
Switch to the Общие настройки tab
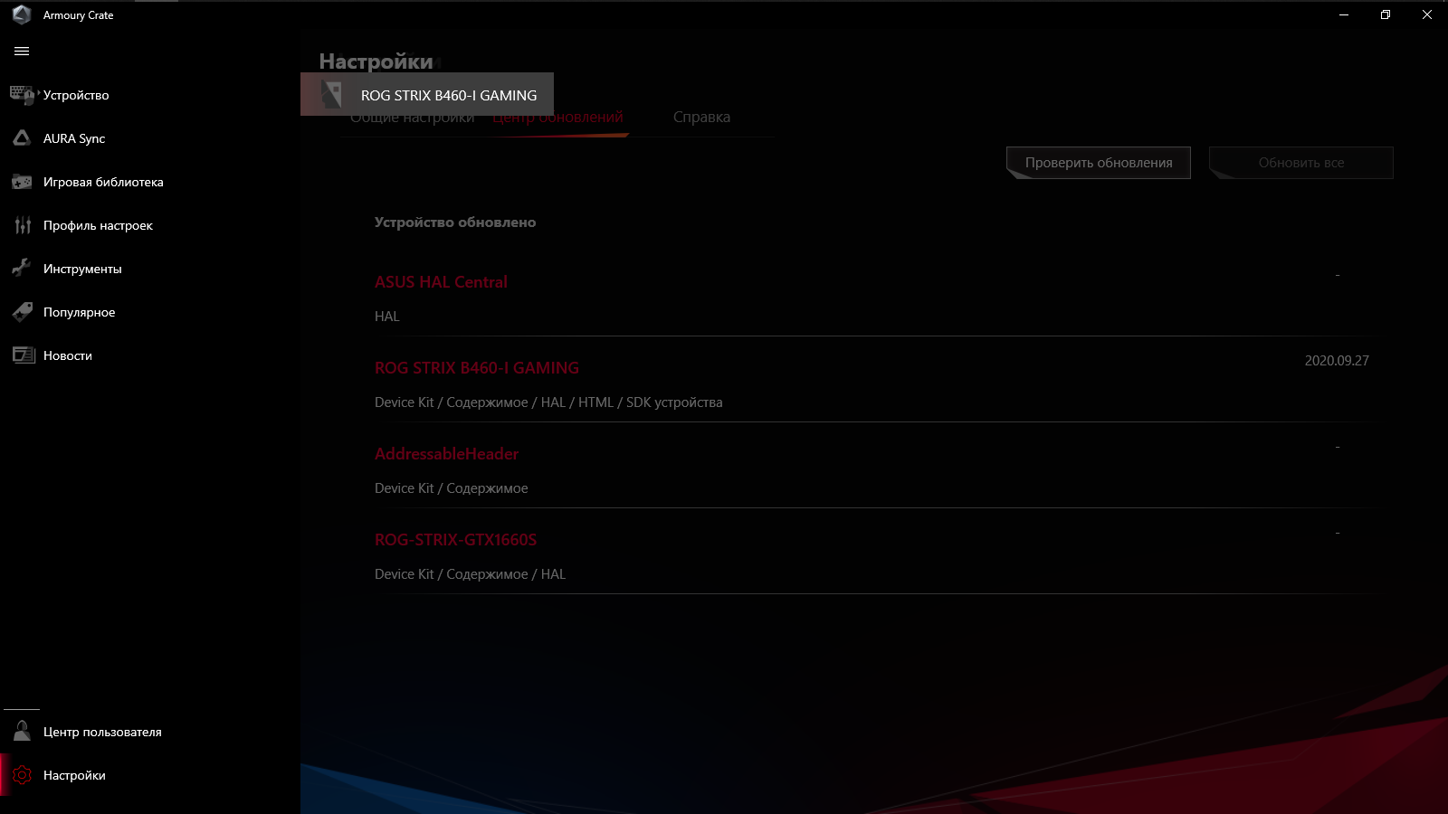click(x=412, y=118)
